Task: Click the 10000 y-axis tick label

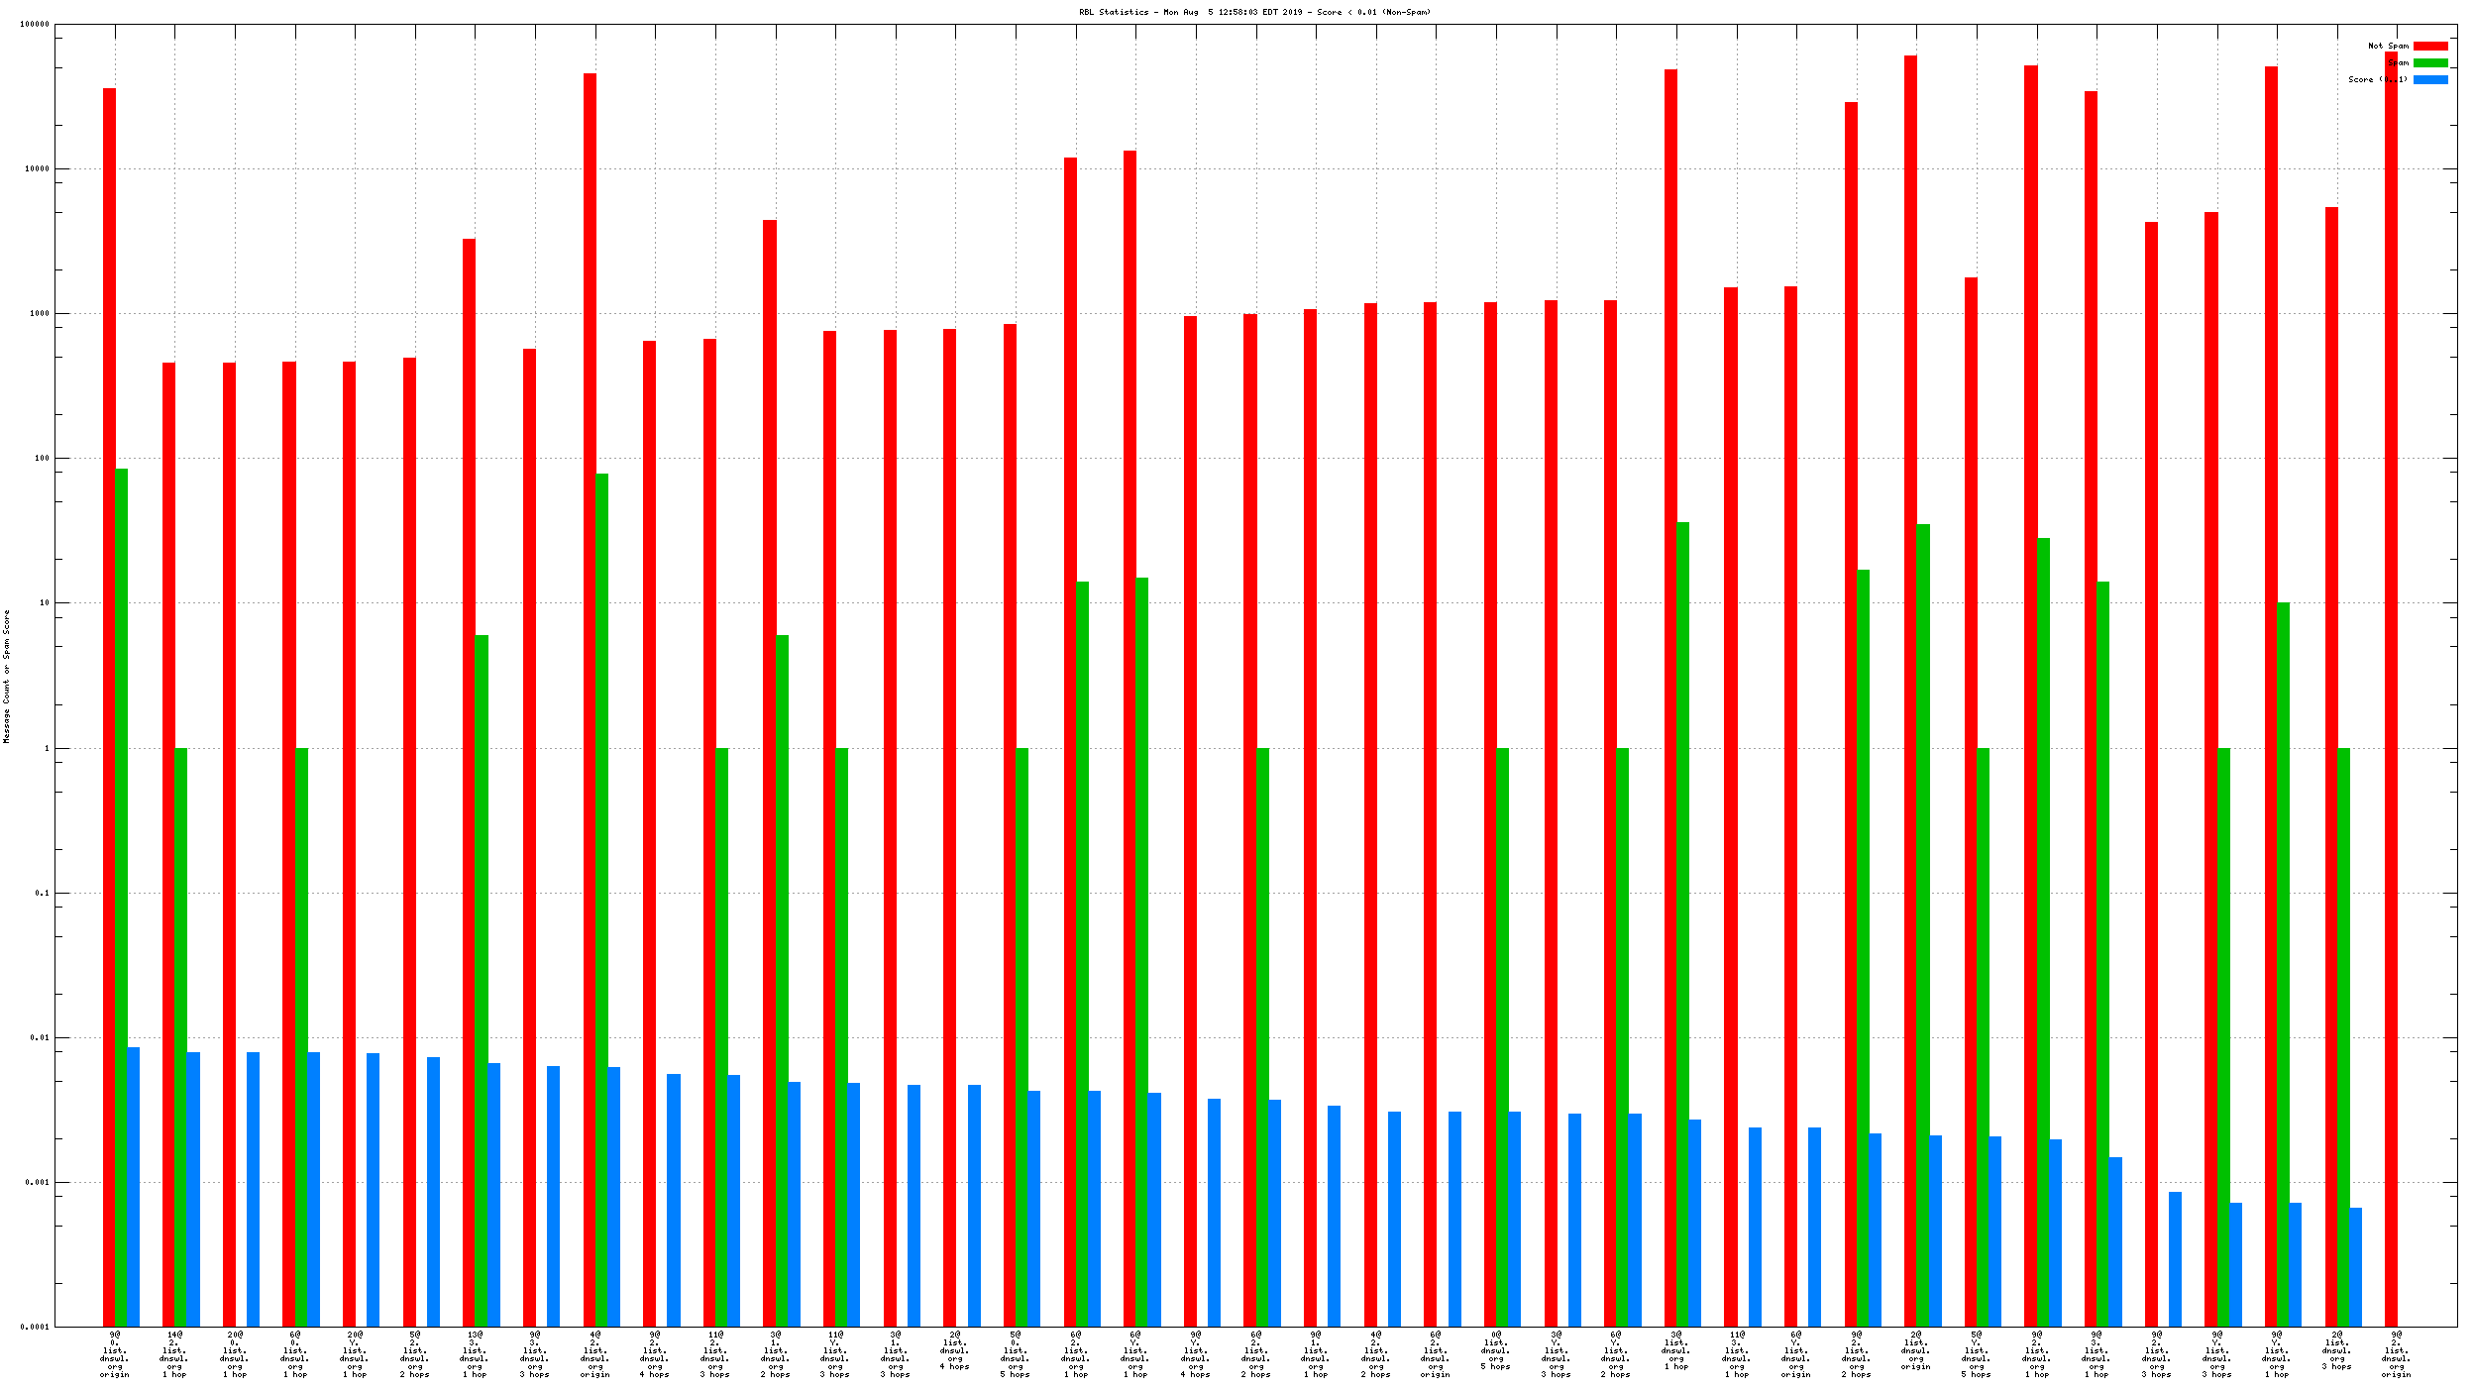Action: pyautogui.click(x=37, y=169)
